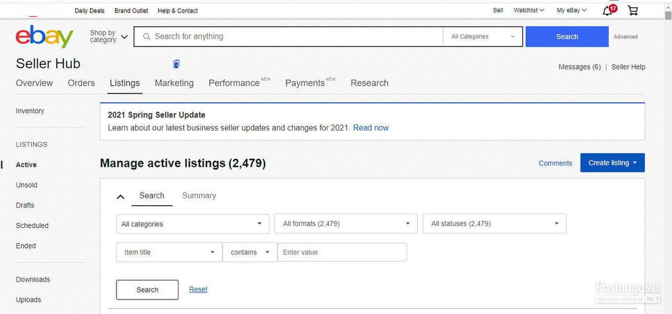Click the outlined Search filter button
Image resolution: width=672 pixels, height=314 pixels.
[147, 290]
